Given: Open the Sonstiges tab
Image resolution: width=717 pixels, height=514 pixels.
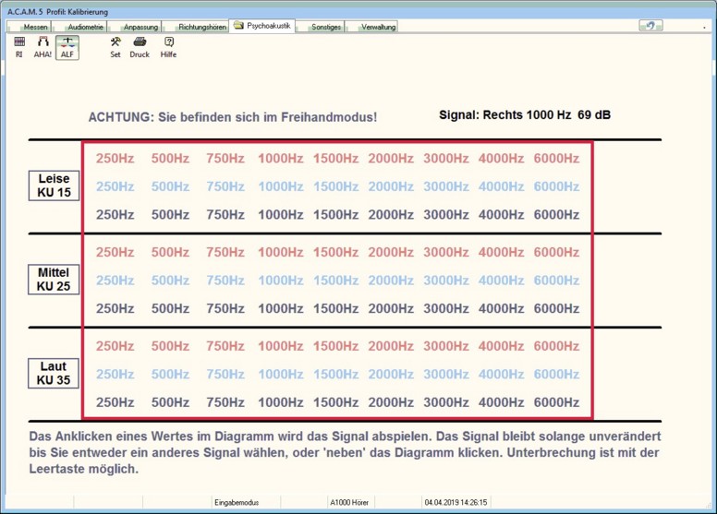Looking at the screenshot, I should click(x=325, y=27).
